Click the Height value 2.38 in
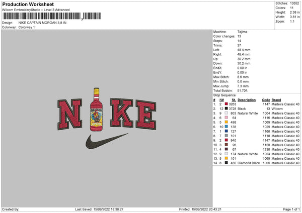This screenshot has height=213, width=302. coord(294,12)
